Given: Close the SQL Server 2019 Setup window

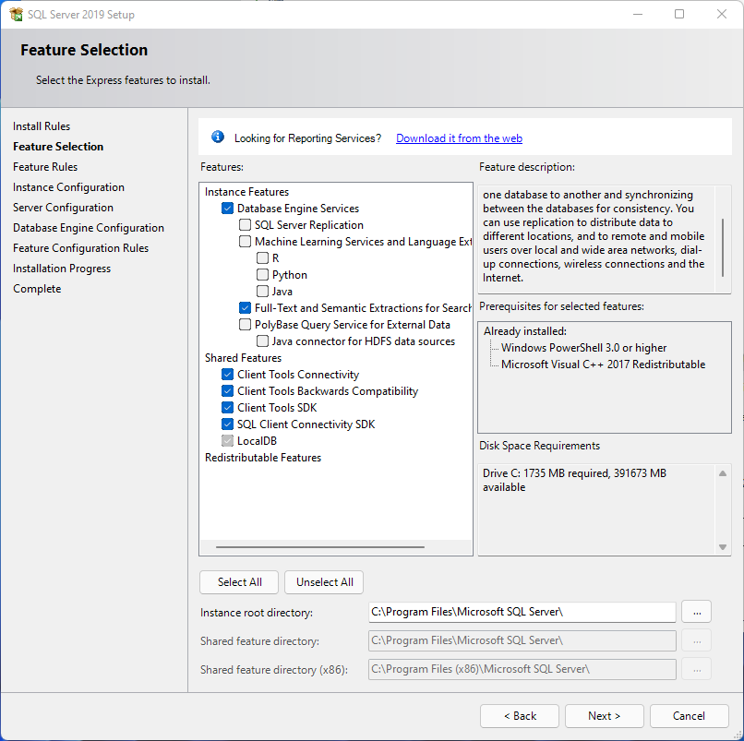Looking at the screenshot, I should 721,14.
